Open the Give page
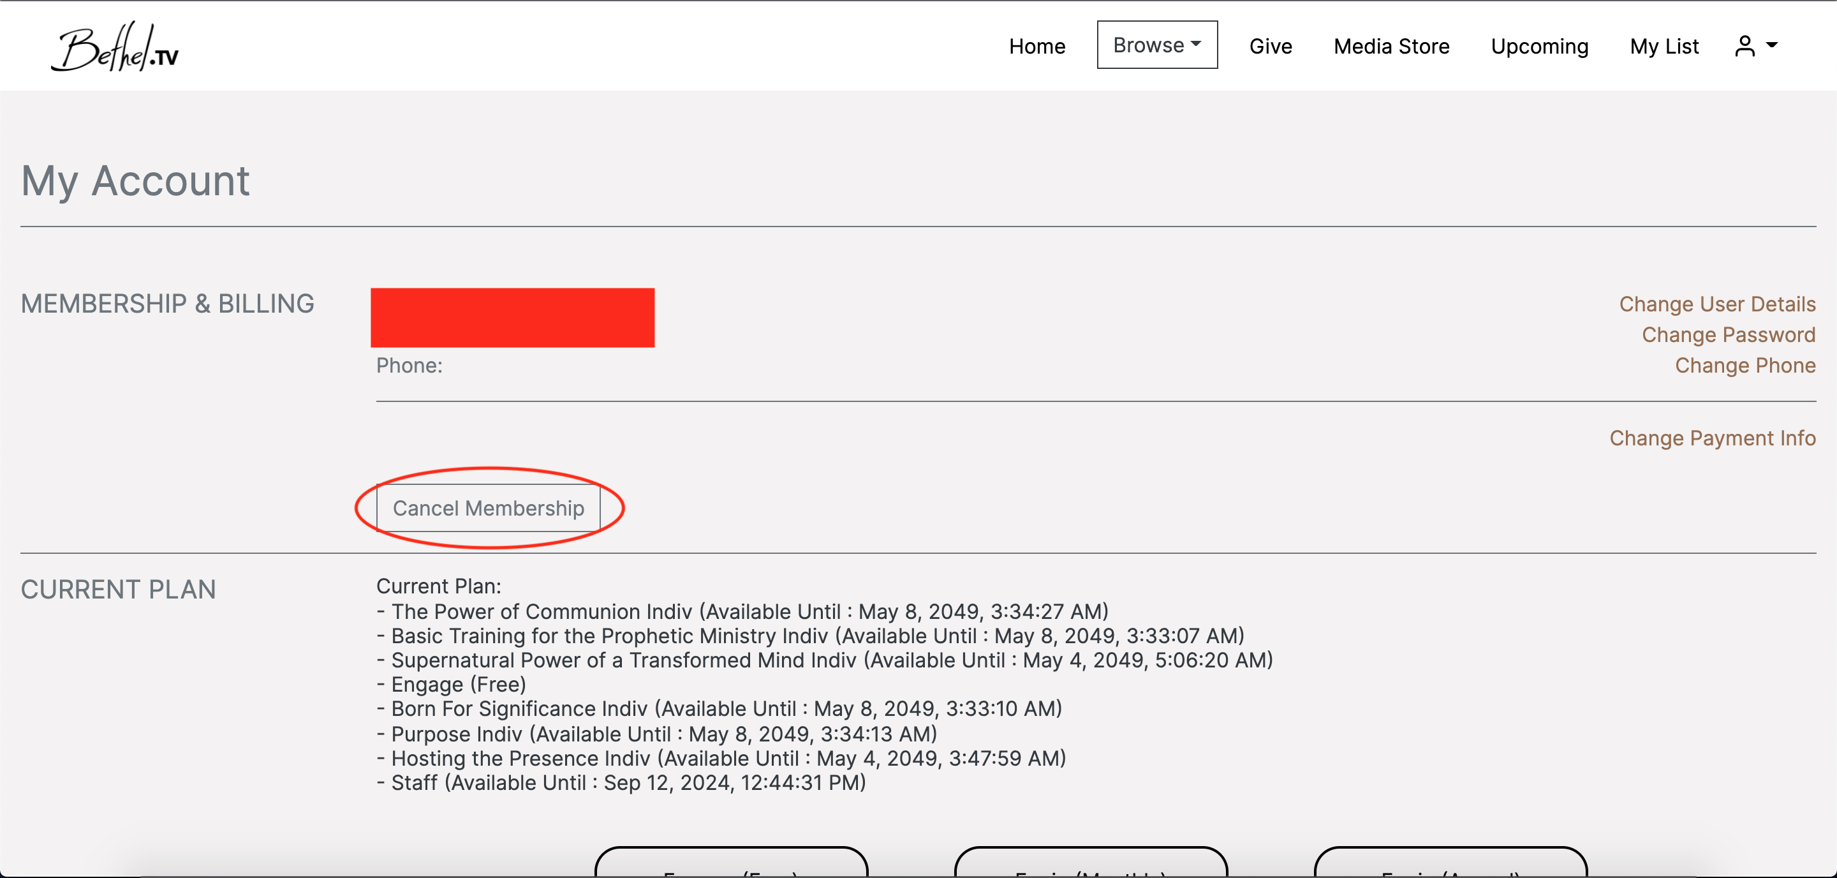Image resolution: width=1837 pixels, height=878 pixels. [x=1270, y=47]
